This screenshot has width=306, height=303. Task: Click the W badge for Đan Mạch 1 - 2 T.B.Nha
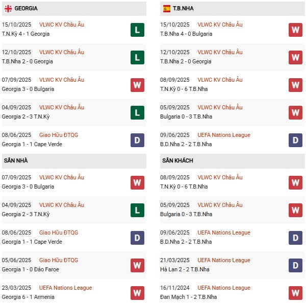click(296, 293)
